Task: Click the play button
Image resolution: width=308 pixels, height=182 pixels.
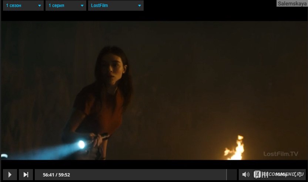Action: pyautogui.click(x=10, y=175)
